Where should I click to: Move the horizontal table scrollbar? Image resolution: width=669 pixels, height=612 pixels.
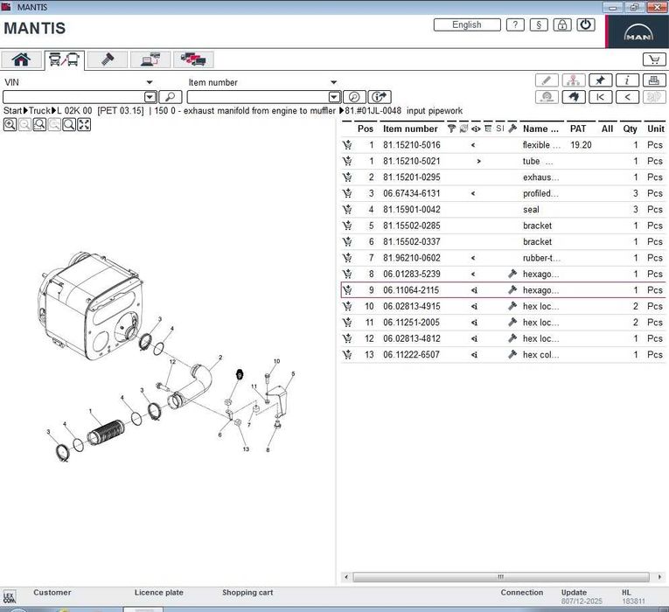coord(501,577)
